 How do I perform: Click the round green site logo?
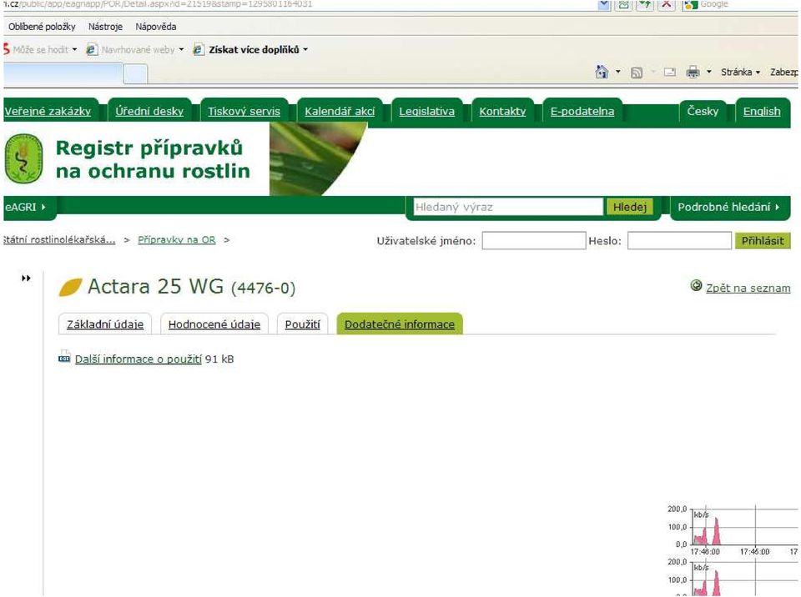pyautogui.click(x=23, y=158)
